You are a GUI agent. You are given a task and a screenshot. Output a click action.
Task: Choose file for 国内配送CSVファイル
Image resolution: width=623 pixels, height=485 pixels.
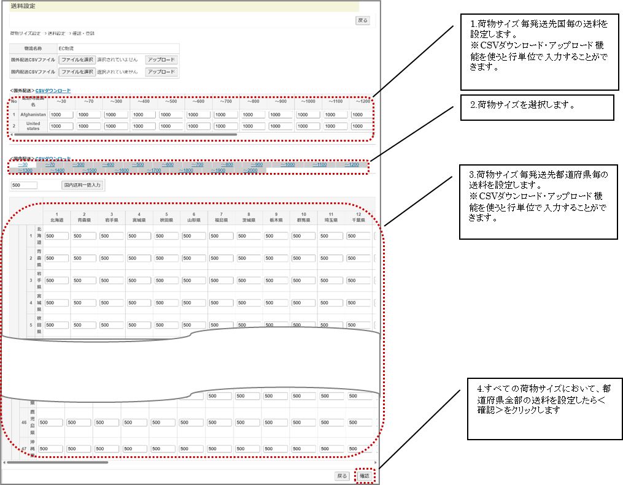pyautogui.click(x=77, y=72)
